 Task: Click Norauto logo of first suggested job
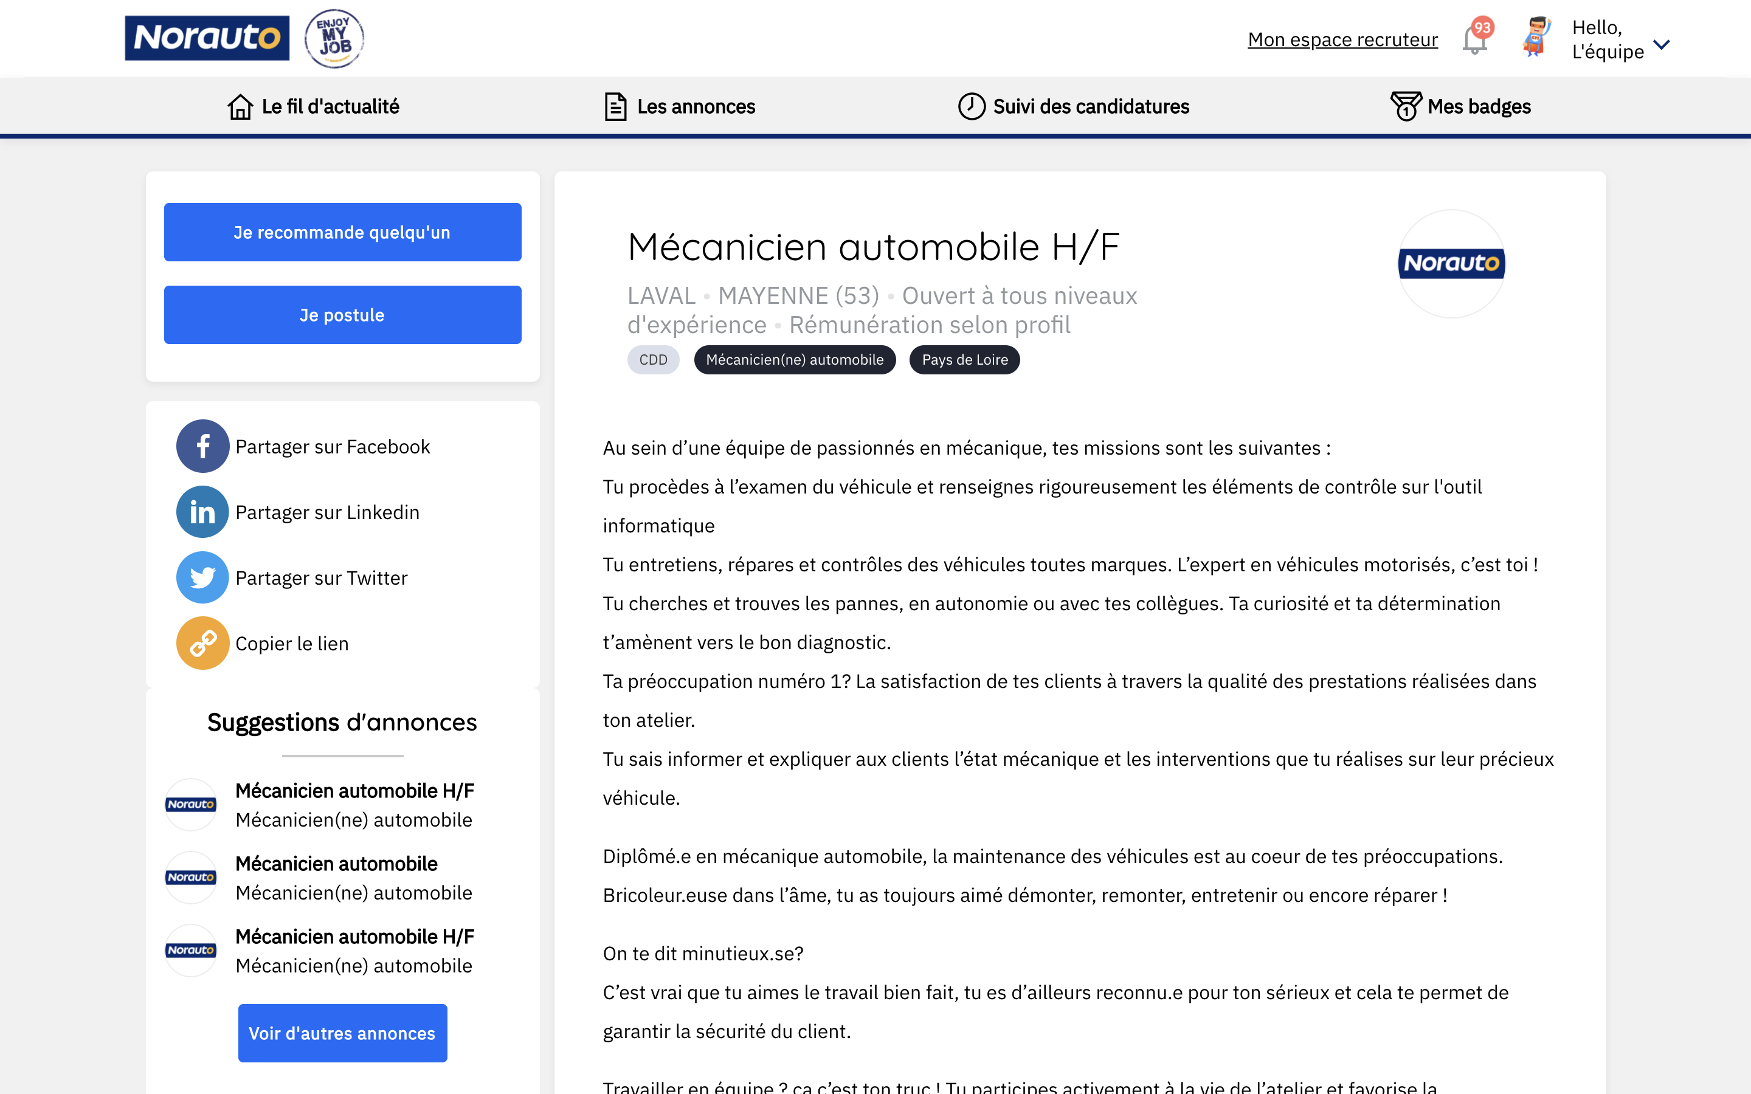(x=191, y=805)
